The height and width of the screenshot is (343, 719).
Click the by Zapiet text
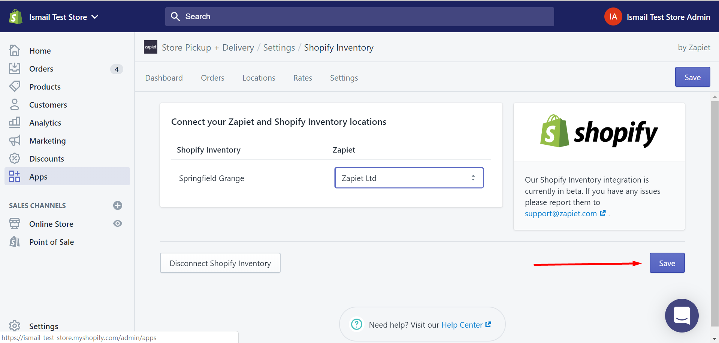click(694, 48)
